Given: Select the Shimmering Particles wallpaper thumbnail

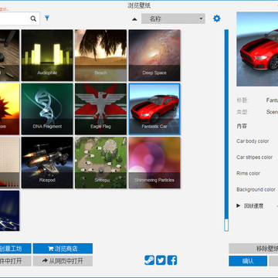Looking at the screenshot, I should (x=154, y=162).
